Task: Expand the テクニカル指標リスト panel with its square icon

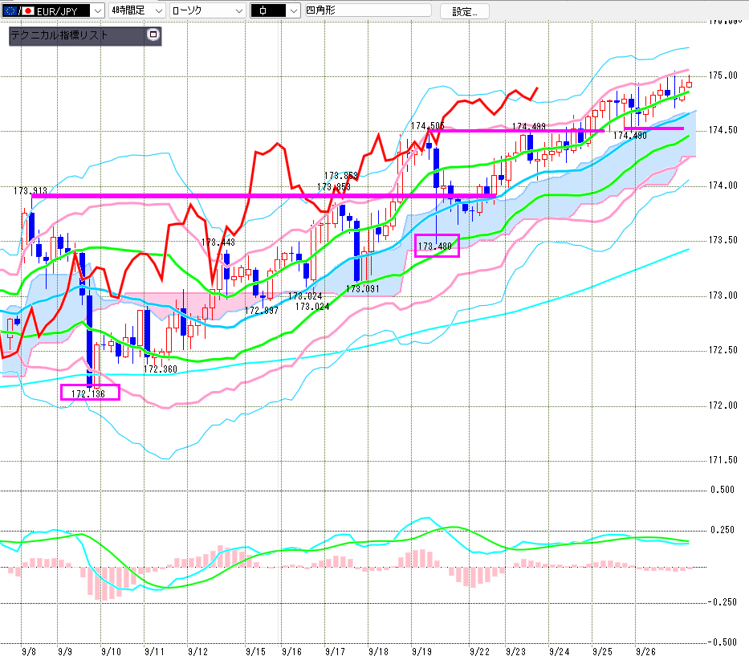Action: [x=153, y=35]
